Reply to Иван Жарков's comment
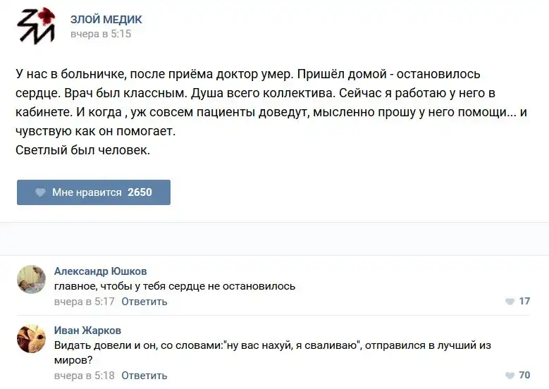Viewport: 549px width, 389px height. click(144, 376)
